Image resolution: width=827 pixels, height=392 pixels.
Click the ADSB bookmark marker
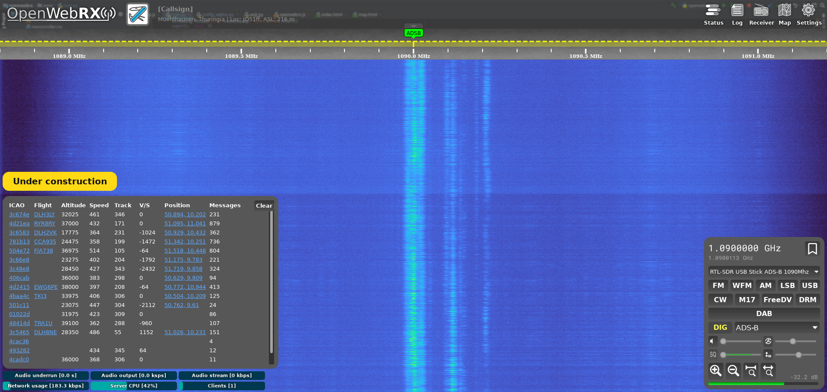coord(413,33)
